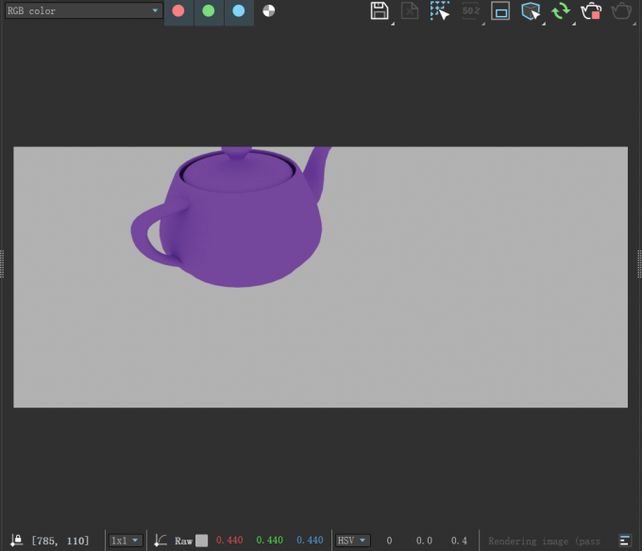This screenshot has height=551, width=642.
Task: Click the refresh green arrows icon
Action: (561, 11)
